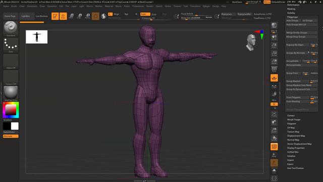The width and height of the screenshot is (323, 182).
Task: Activate the Draw mode button
Action: (x=63, y=16)
